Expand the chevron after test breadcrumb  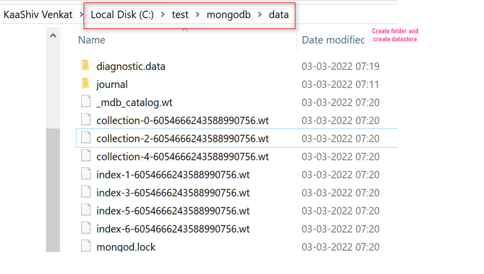(198, 14)
